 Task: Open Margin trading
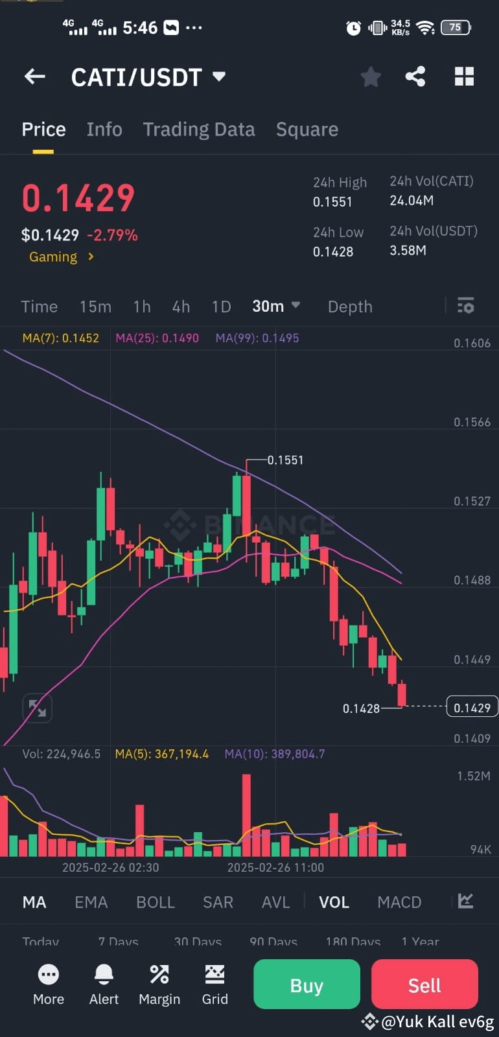159,984
